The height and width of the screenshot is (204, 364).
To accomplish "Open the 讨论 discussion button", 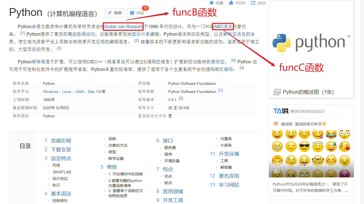I will (137, 13).
